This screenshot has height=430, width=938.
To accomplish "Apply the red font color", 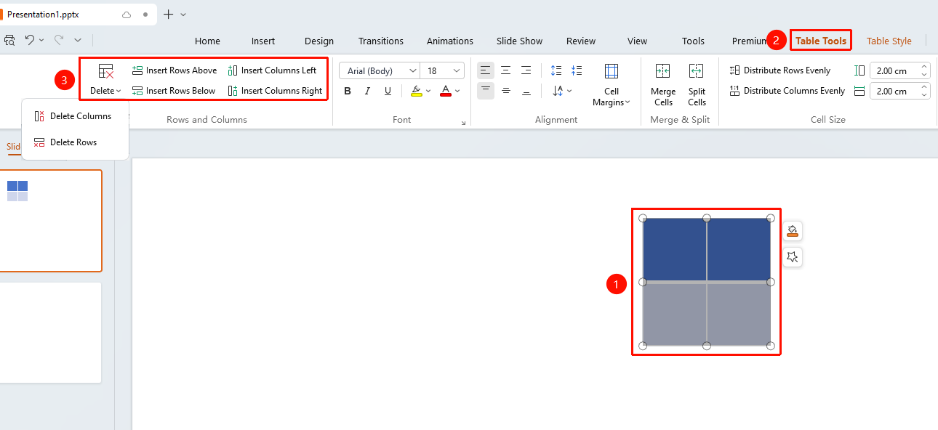I will pyautogui.click(x=446, y=91).
